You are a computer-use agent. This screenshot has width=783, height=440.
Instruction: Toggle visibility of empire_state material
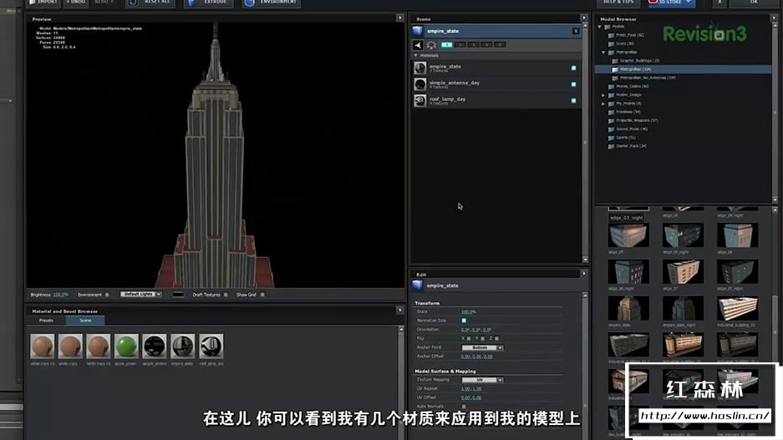[x=573, y=68]
